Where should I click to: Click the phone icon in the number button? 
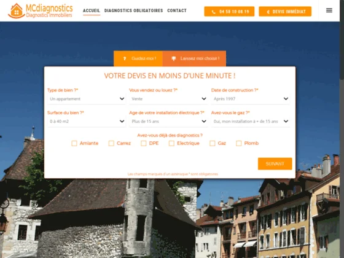coord(214,12)
